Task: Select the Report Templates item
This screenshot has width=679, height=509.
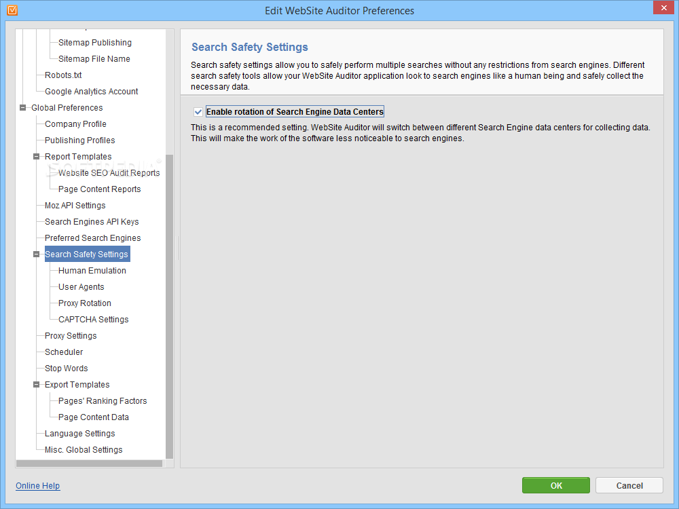Action: click(x=78, y=157)
